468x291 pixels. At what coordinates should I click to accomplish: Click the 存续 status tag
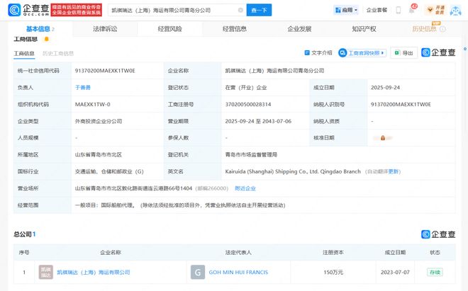click(435, 272)
